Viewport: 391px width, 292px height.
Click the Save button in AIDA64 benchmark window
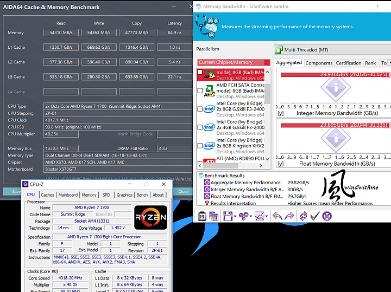pos(12,191)
